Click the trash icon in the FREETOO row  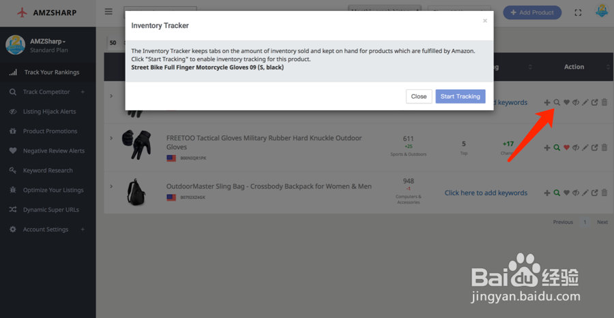tap(604, 147)
